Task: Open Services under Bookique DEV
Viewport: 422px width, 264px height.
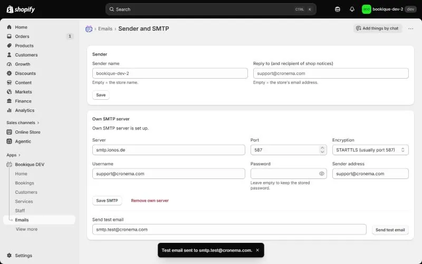Action: pyautogui.click(x=24, y=201)
